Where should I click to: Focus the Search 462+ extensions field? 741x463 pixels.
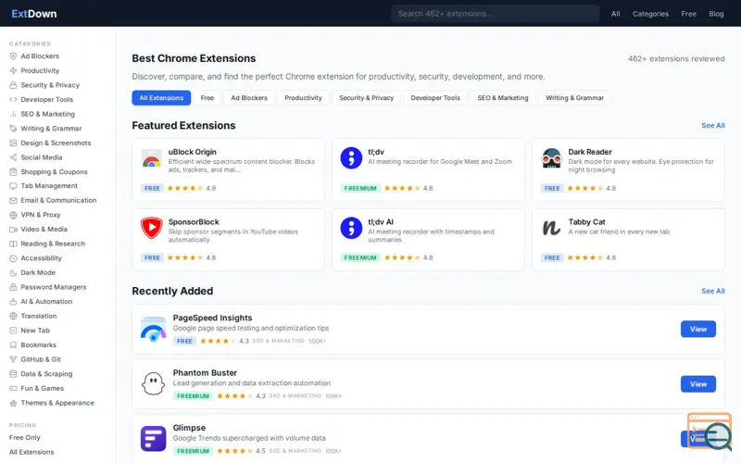(x=496, y=14)
